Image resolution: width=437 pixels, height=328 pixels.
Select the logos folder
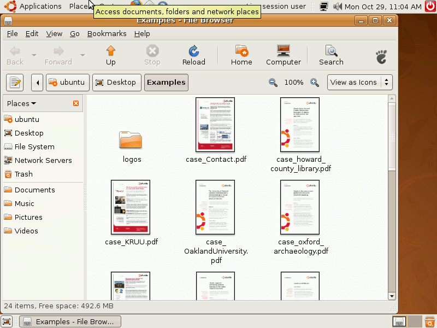pyautogui.click(x=131, y=140)
